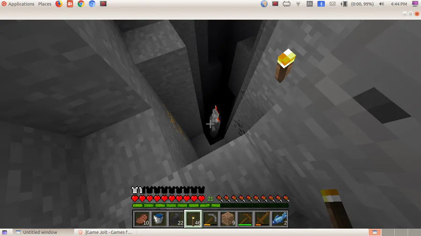This screenshot has height=236, width=421.
Task: Select the torch hotbar slot with 46
Action: coord(193,219)
